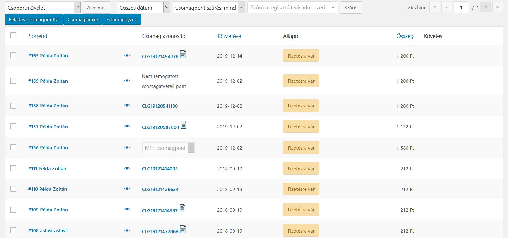508x238 pixels.
Task: Open MPL csomagpont dropdown in order #156
Action: 168,148
